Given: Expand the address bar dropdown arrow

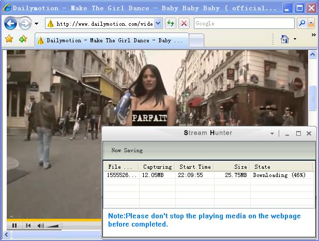Looking at the screenshot, I should 158,23.
